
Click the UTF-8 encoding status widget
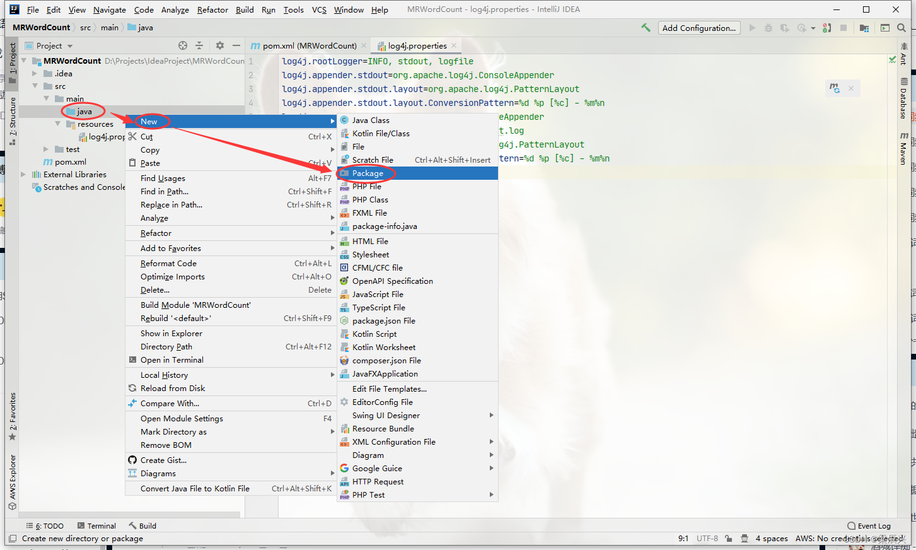coord(707,539)
